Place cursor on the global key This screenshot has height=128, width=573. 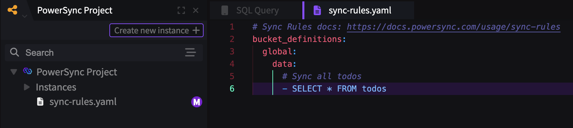pos(277,52)
